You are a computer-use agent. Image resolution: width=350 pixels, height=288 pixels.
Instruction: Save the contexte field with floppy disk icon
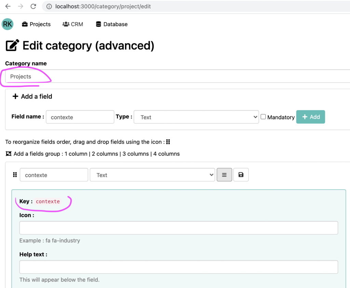click(x=241, y=175)
